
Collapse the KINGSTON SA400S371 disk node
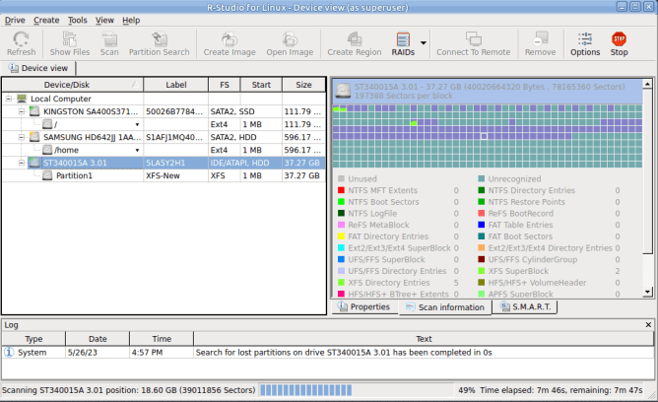pyautogui.click(x=21, y=112)
